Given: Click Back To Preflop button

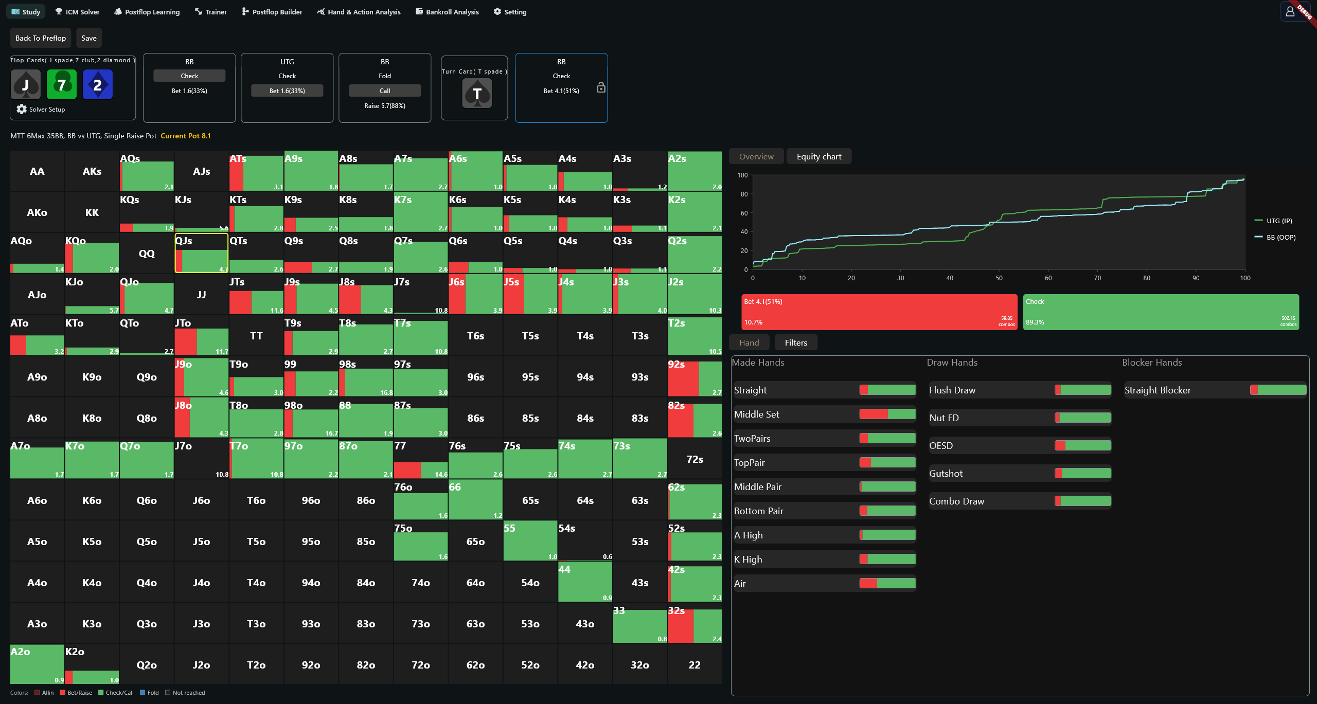Looking at the screenshot, I should (41, 38).
